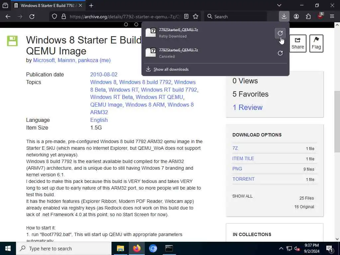340x255 pixels.
Task: Open the QEMU Image topic link
Action: point(106,105)
